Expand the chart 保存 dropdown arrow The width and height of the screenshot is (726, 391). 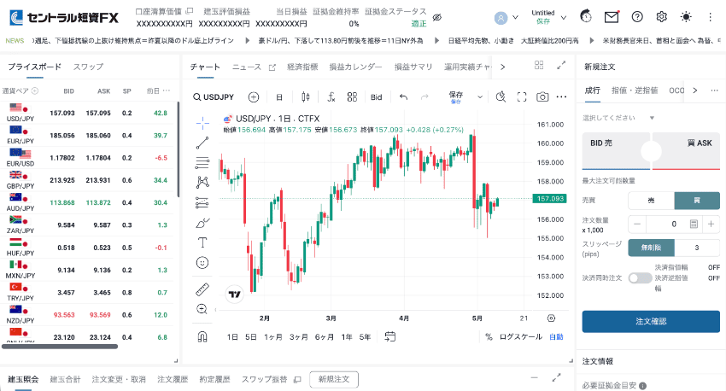(x=480, y=97)
